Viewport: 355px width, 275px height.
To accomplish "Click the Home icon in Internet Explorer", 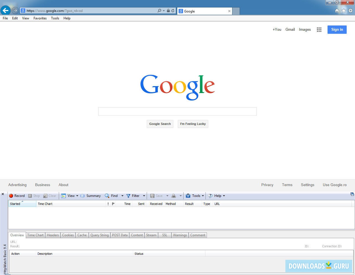I will click(x=337, y=11).
